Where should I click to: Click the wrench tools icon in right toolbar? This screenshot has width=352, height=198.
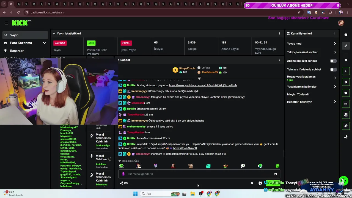coord(346,126)
